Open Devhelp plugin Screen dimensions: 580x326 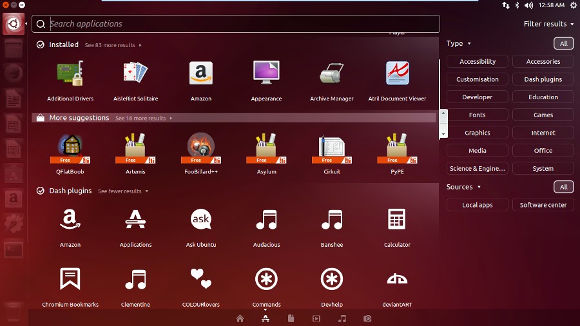(332, 287)
